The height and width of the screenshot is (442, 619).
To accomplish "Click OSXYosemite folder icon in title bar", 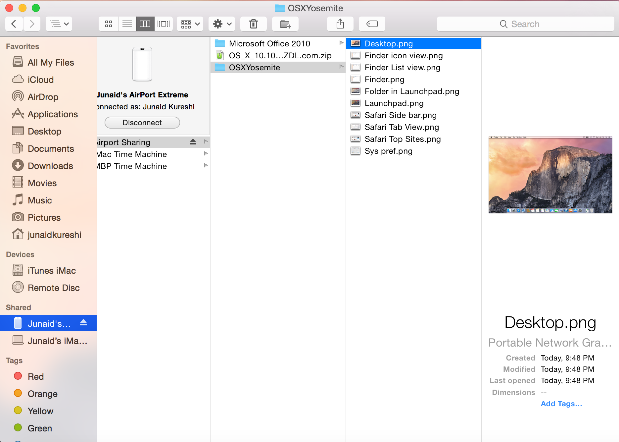I will tap(280, 8).
